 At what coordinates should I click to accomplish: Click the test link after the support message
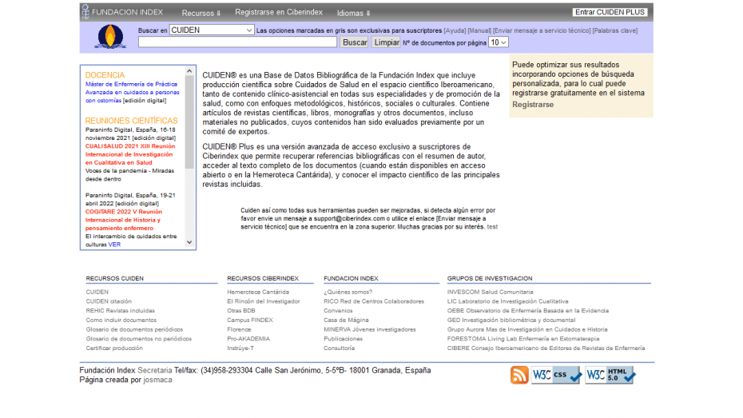pos(492,227)
